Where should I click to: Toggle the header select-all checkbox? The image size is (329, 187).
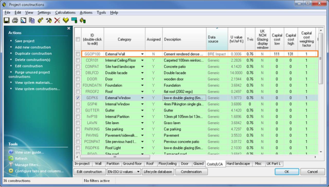pyautogui.click(x=78, y=39)
